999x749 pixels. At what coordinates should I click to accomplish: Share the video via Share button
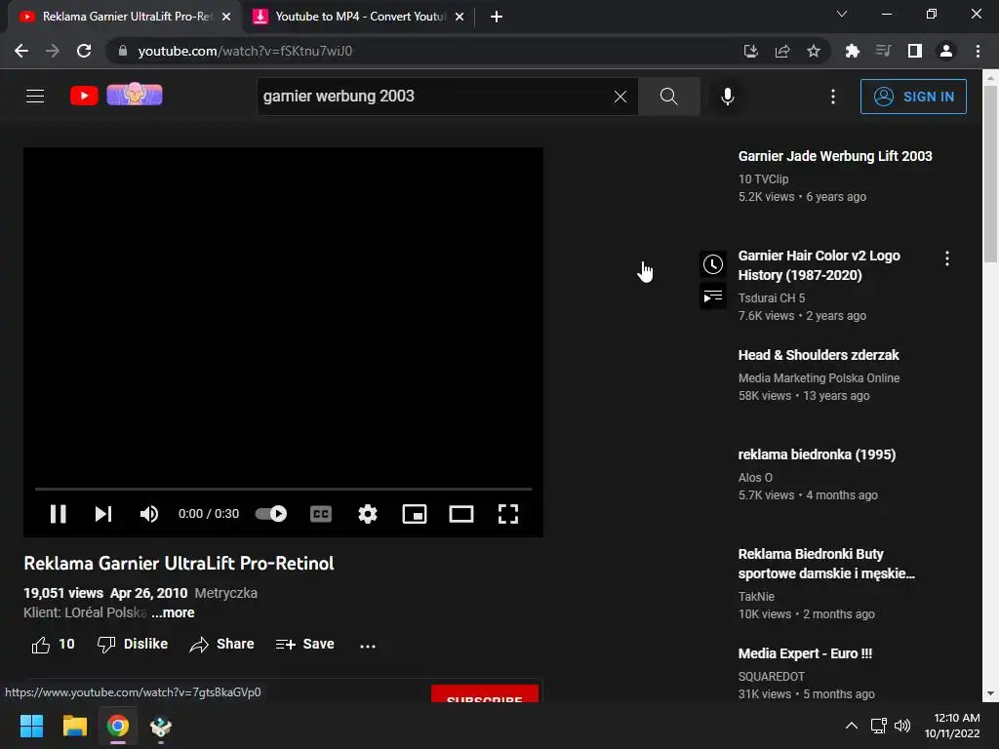coord(221,645)
